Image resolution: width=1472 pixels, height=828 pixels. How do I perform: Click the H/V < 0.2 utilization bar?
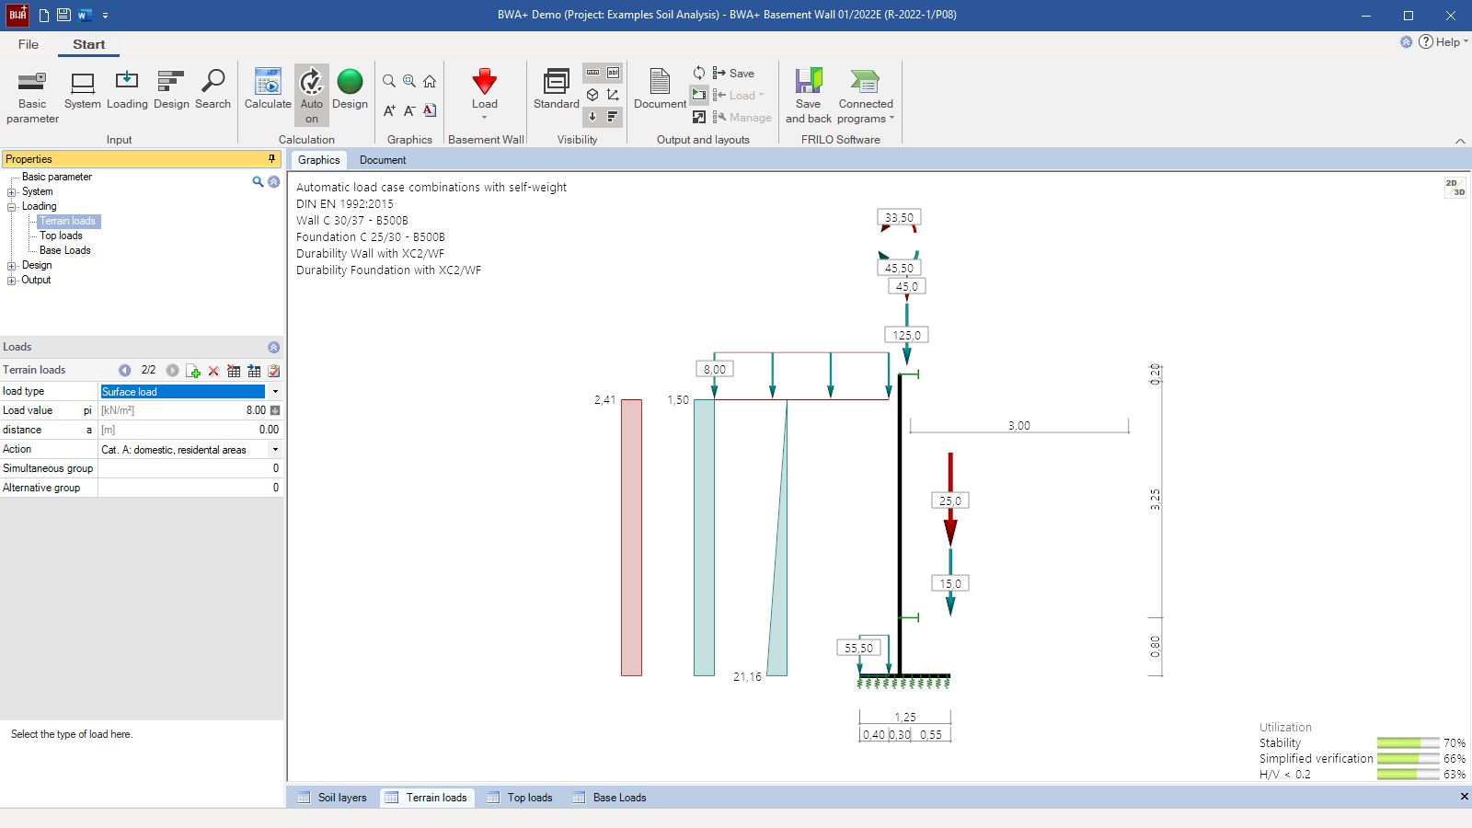point(1408,775)
